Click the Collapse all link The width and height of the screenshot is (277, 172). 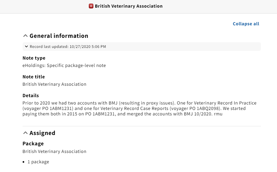(x=246, y=24)
